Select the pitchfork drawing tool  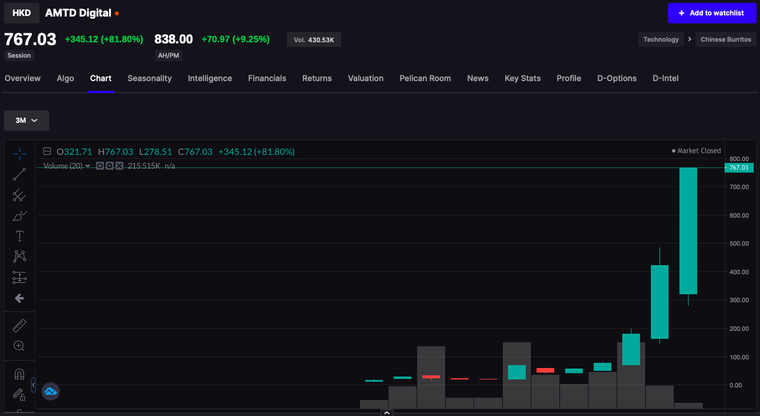[19, 195]
